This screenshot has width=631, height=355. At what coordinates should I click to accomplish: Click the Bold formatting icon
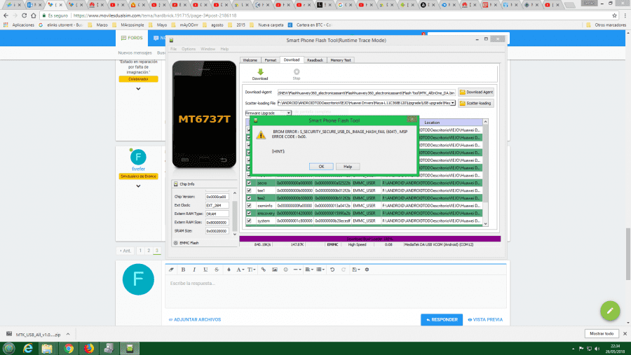[183, 270]
